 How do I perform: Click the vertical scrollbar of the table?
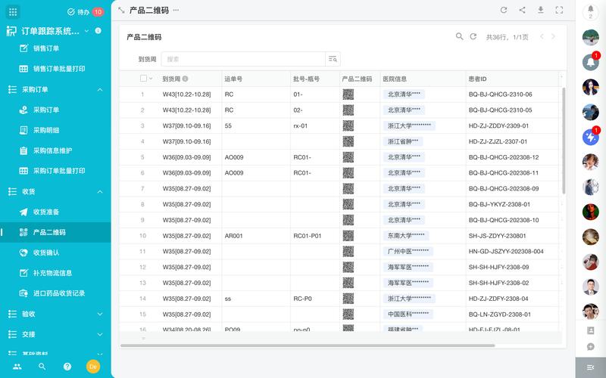[564, 141]
